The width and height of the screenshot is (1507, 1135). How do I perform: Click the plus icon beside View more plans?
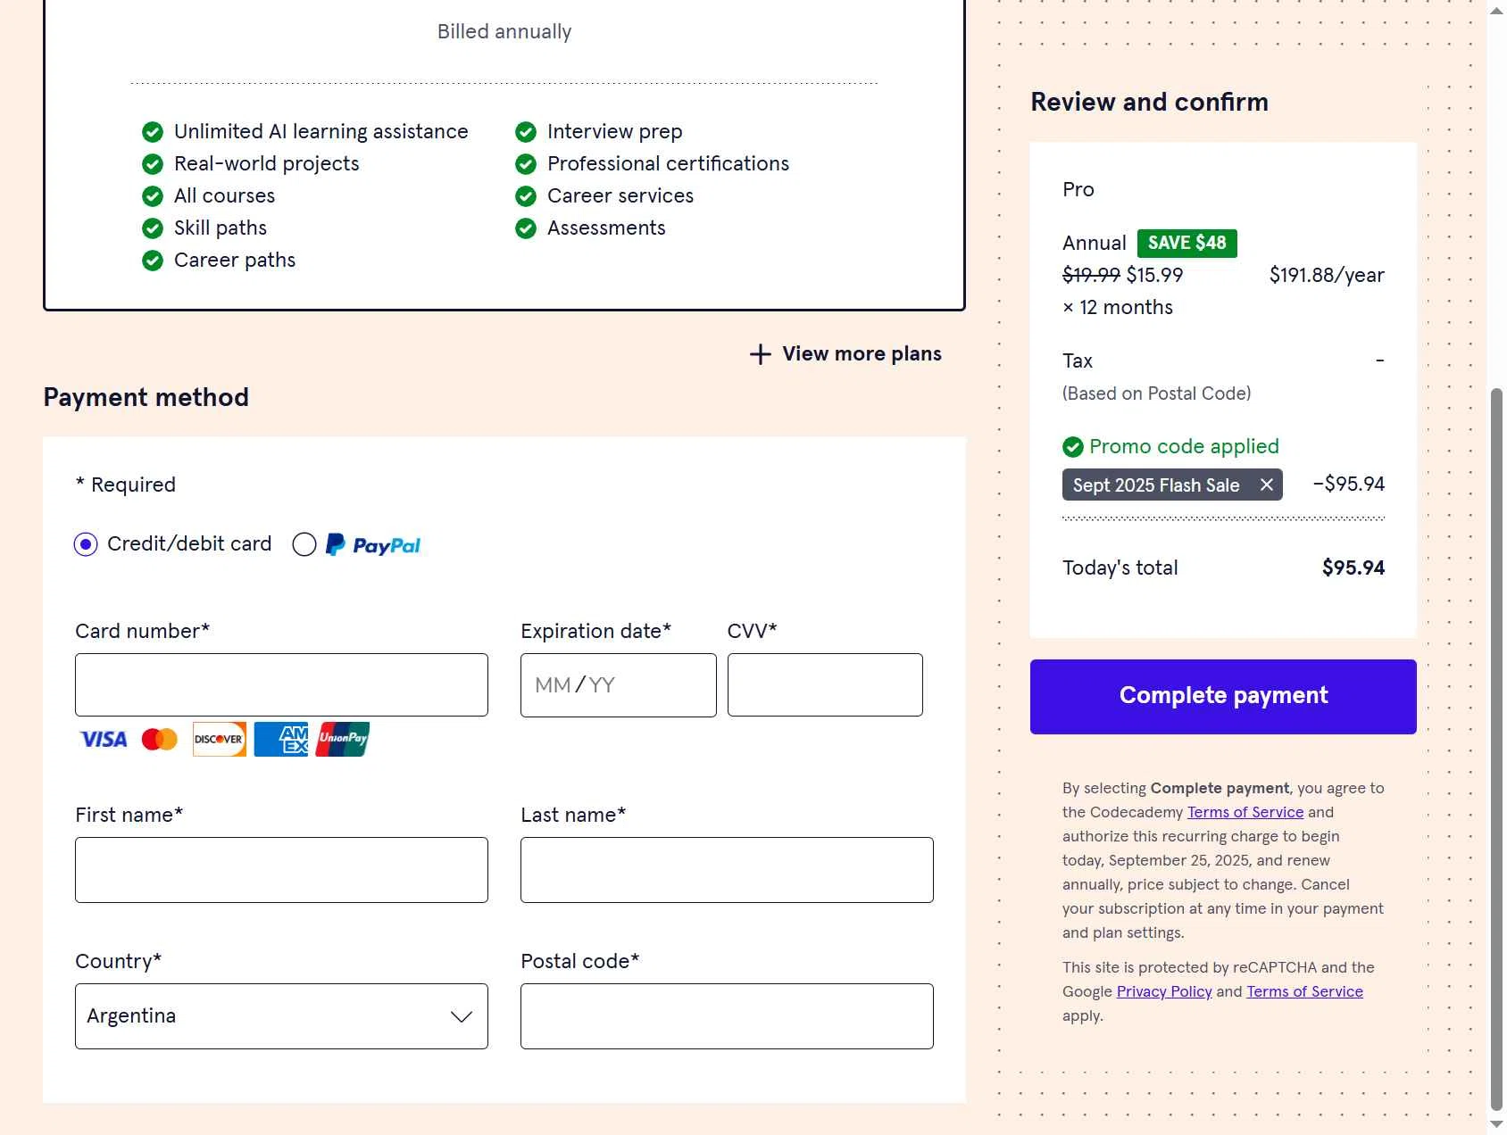click(x=761, y=354)
